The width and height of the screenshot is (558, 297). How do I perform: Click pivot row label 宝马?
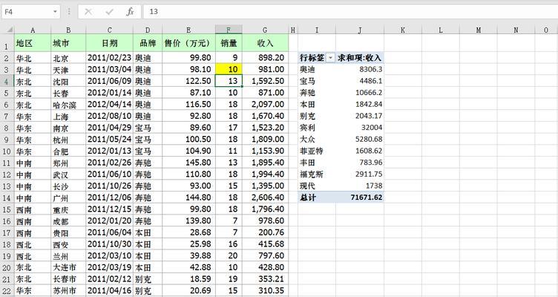point(307,81)
